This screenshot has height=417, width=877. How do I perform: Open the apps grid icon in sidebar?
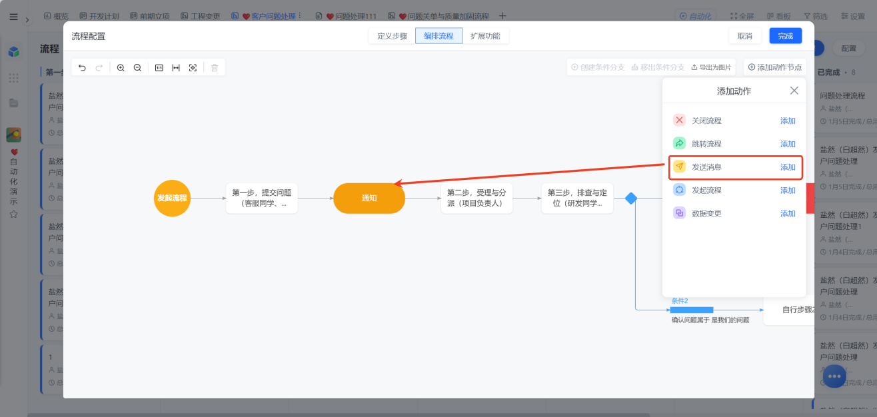point(13,78)
